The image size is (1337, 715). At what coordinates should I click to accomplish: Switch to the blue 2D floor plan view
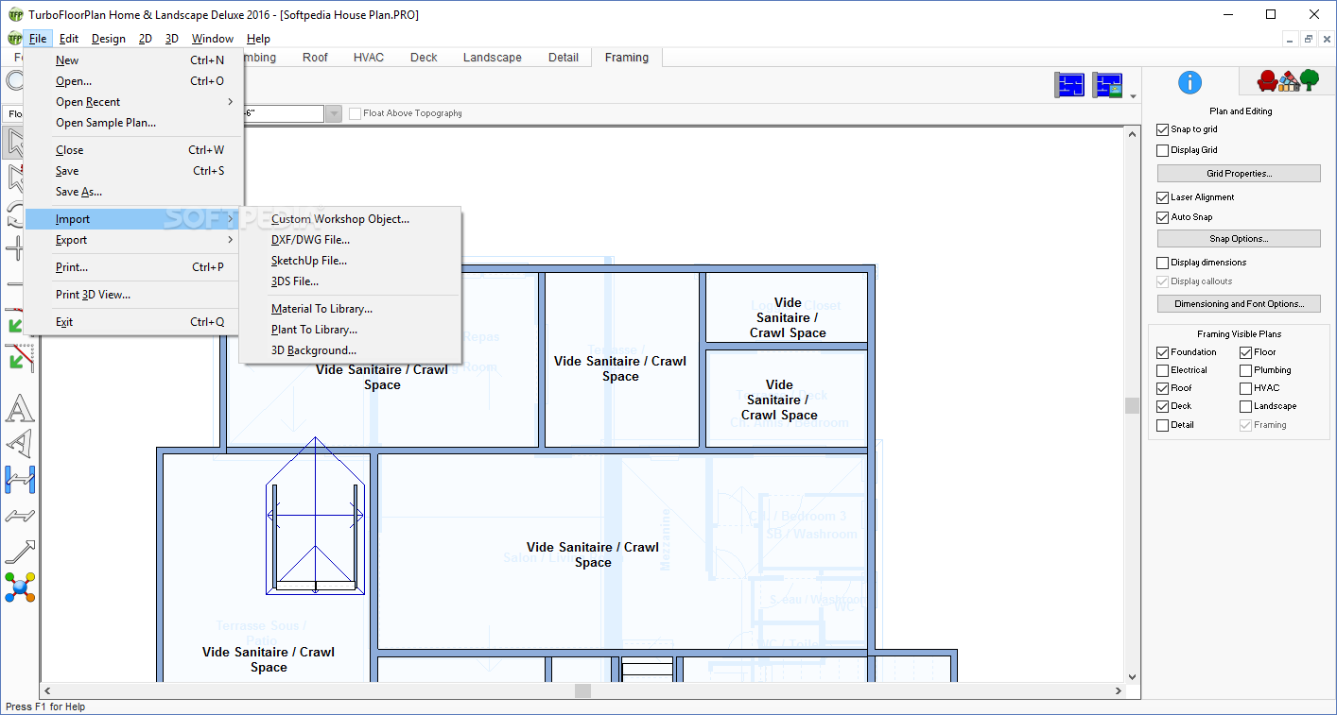click(x=1069, y=85)
